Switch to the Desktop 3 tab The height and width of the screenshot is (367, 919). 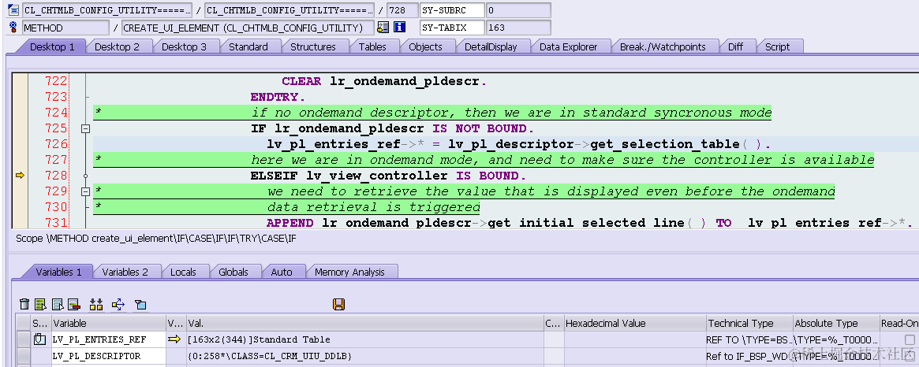184,46
